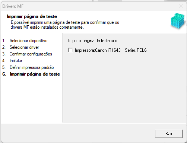This screenshot has height=143, width=187.
Task: Click the number 1 beside Selecionar dispositivo
Action: [4, 41]
